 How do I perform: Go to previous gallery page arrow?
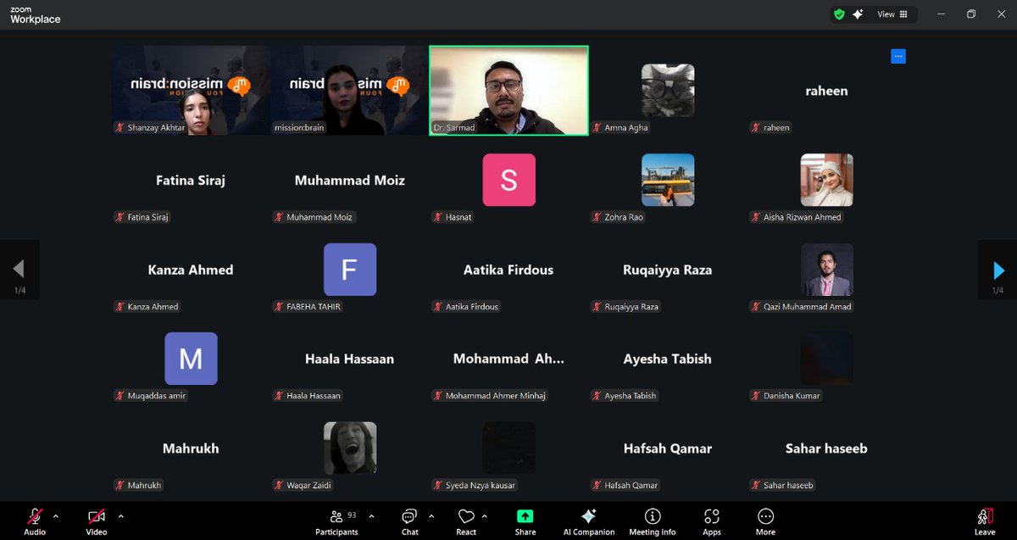point(19,270)
